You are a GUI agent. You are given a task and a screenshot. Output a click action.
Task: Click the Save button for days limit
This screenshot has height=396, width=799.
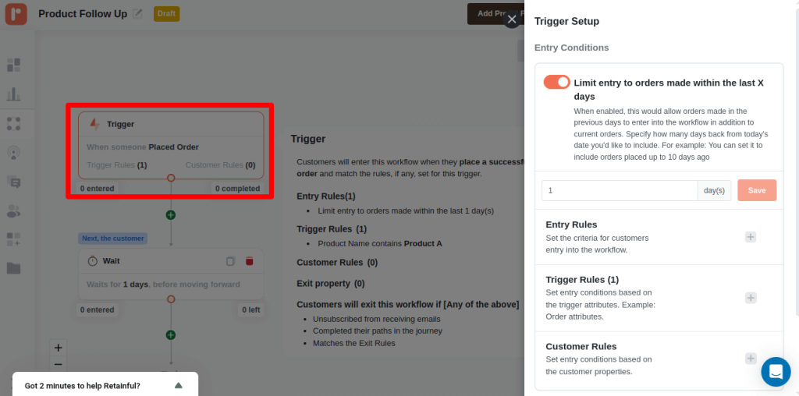click(756, 190)
